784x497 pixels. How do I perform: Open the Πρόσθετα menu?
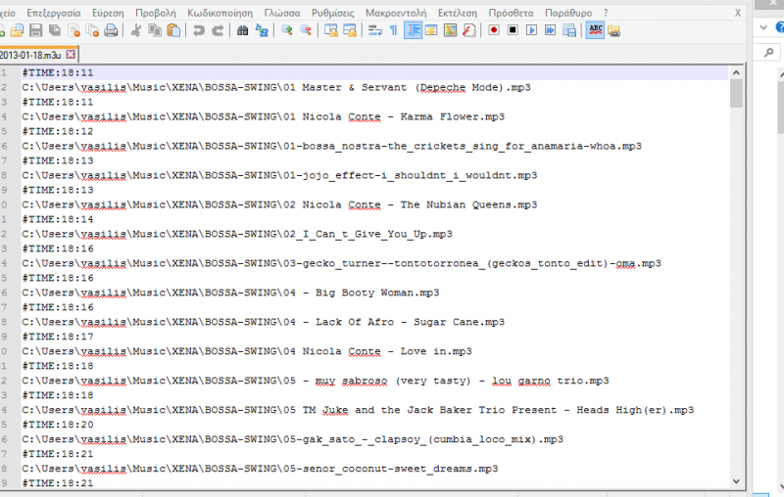click(511, 13)
